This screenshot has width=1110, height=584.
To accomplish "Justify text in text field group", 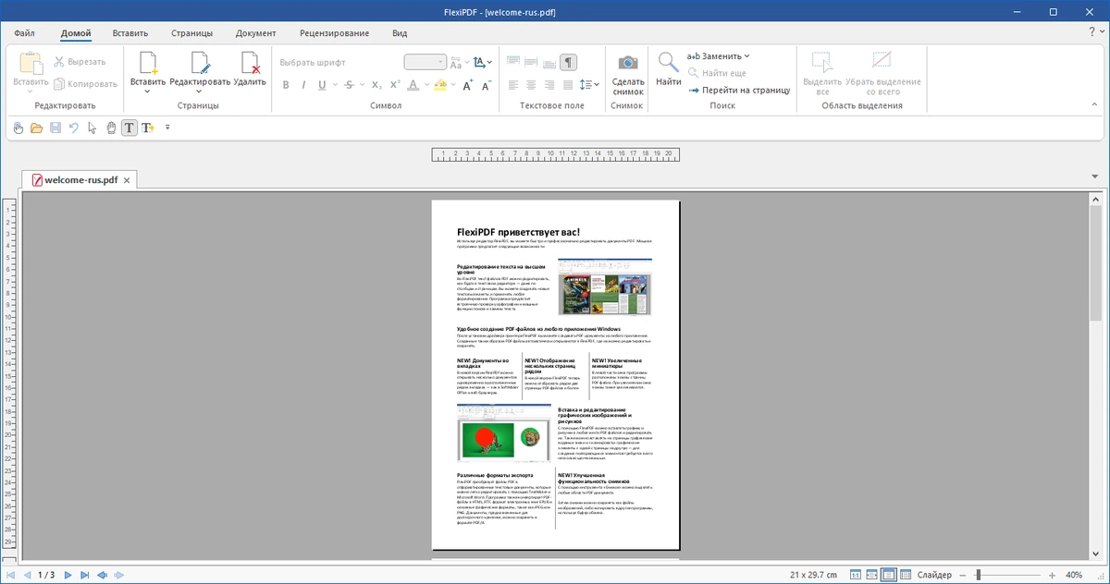I will [566, 85].
